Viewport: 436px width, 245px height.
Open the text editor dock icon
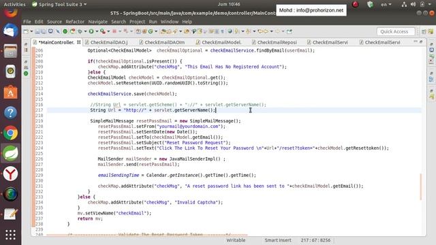(11, 214)
